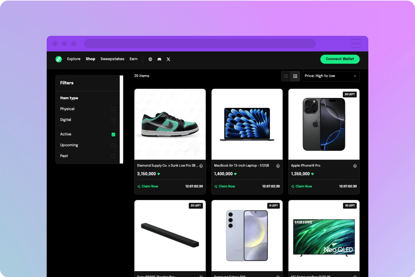Click the Apple iPhone16 Pro title

[x=306, y=166]
